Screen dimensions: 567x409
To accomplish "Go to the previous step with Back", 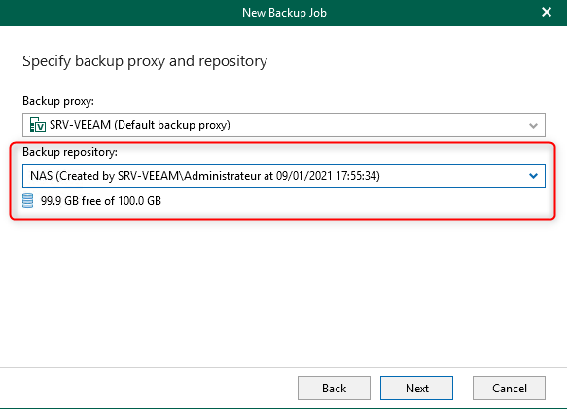I will [x=334, y=388].
